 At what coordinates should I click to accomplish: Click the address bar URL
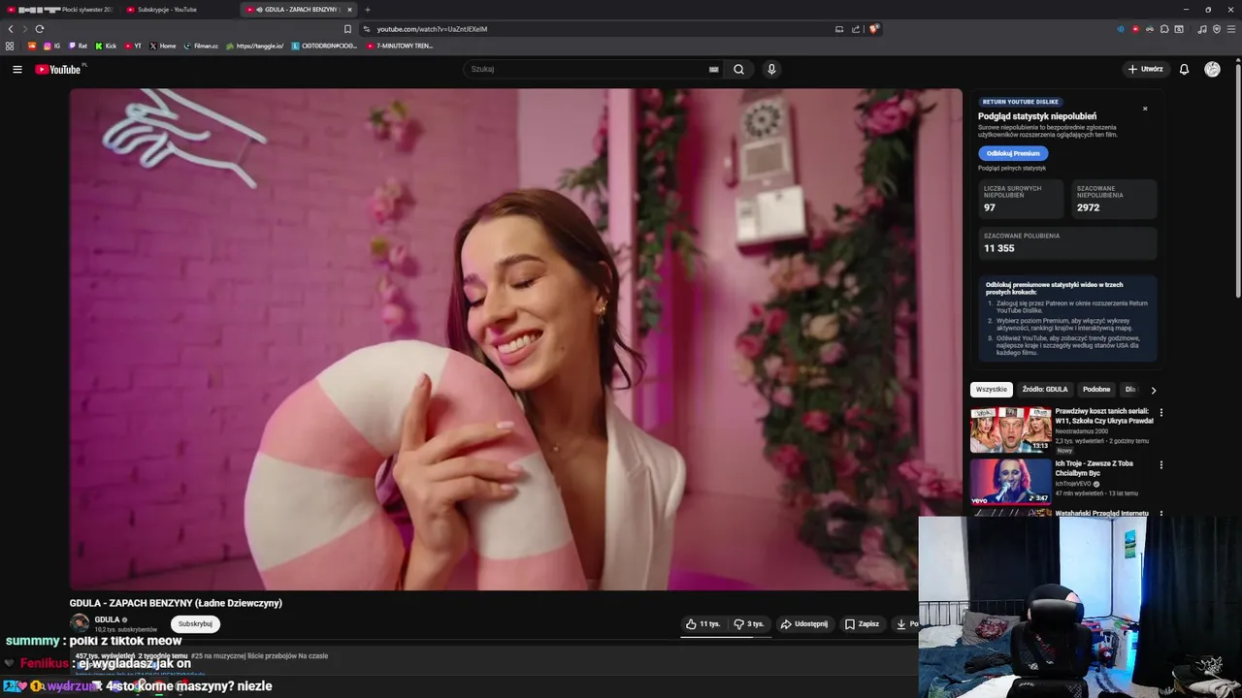pos(432,29)
